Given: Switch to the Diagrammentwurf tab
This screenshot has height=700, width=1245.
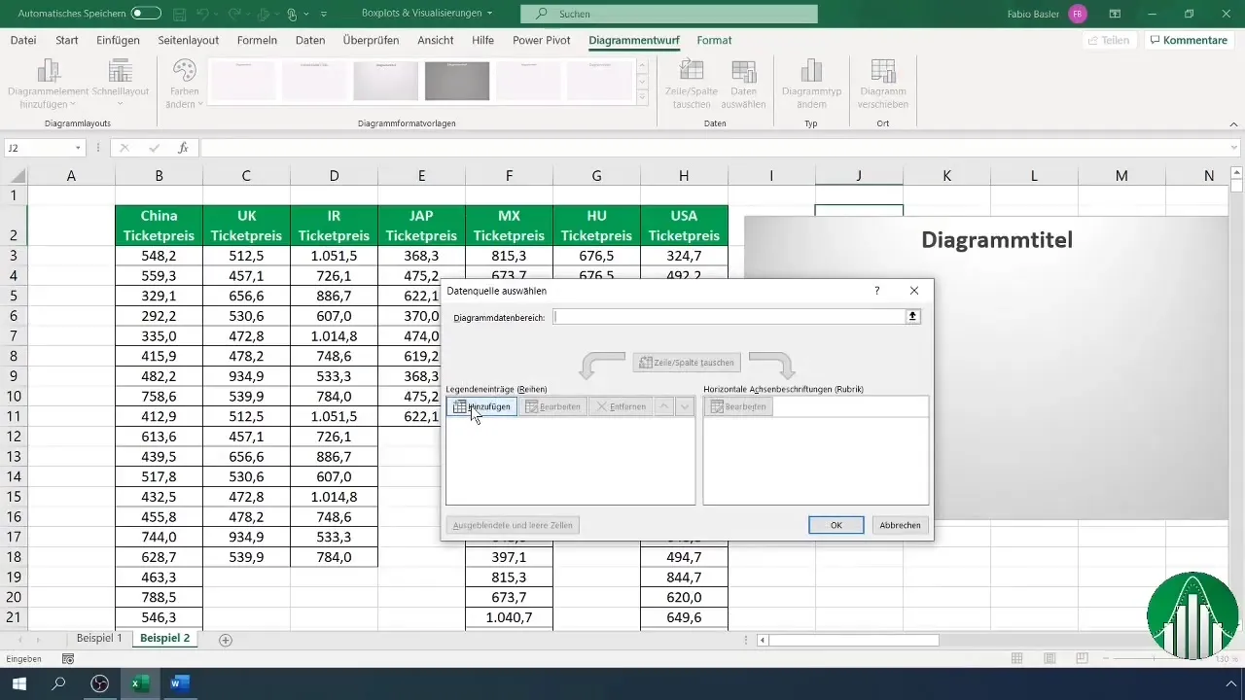Looking at the screenshot, I should (x=634, y=40).
